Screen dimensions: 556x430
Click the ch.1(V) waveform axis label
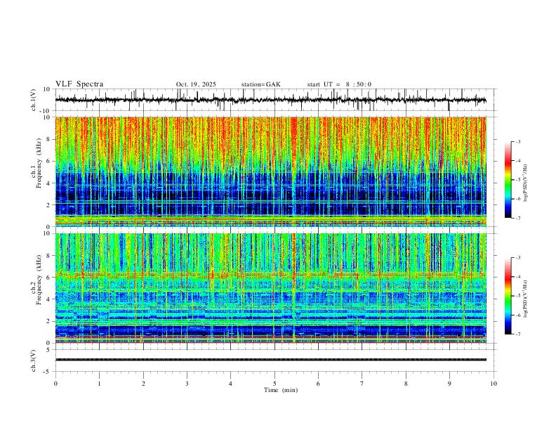(34, 100)
